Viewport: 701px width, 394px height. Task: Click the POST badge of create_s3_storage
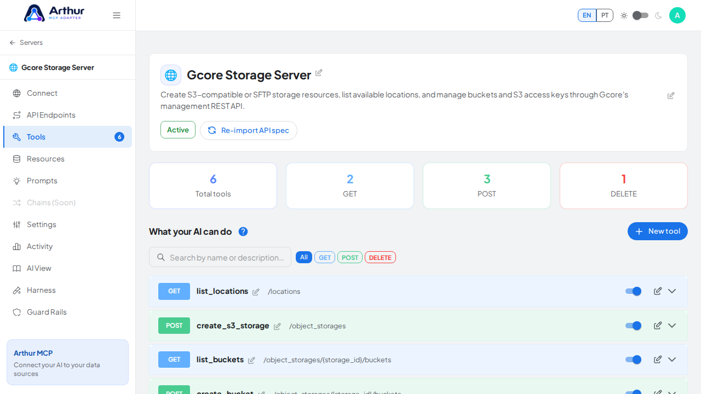click(174, 326)
